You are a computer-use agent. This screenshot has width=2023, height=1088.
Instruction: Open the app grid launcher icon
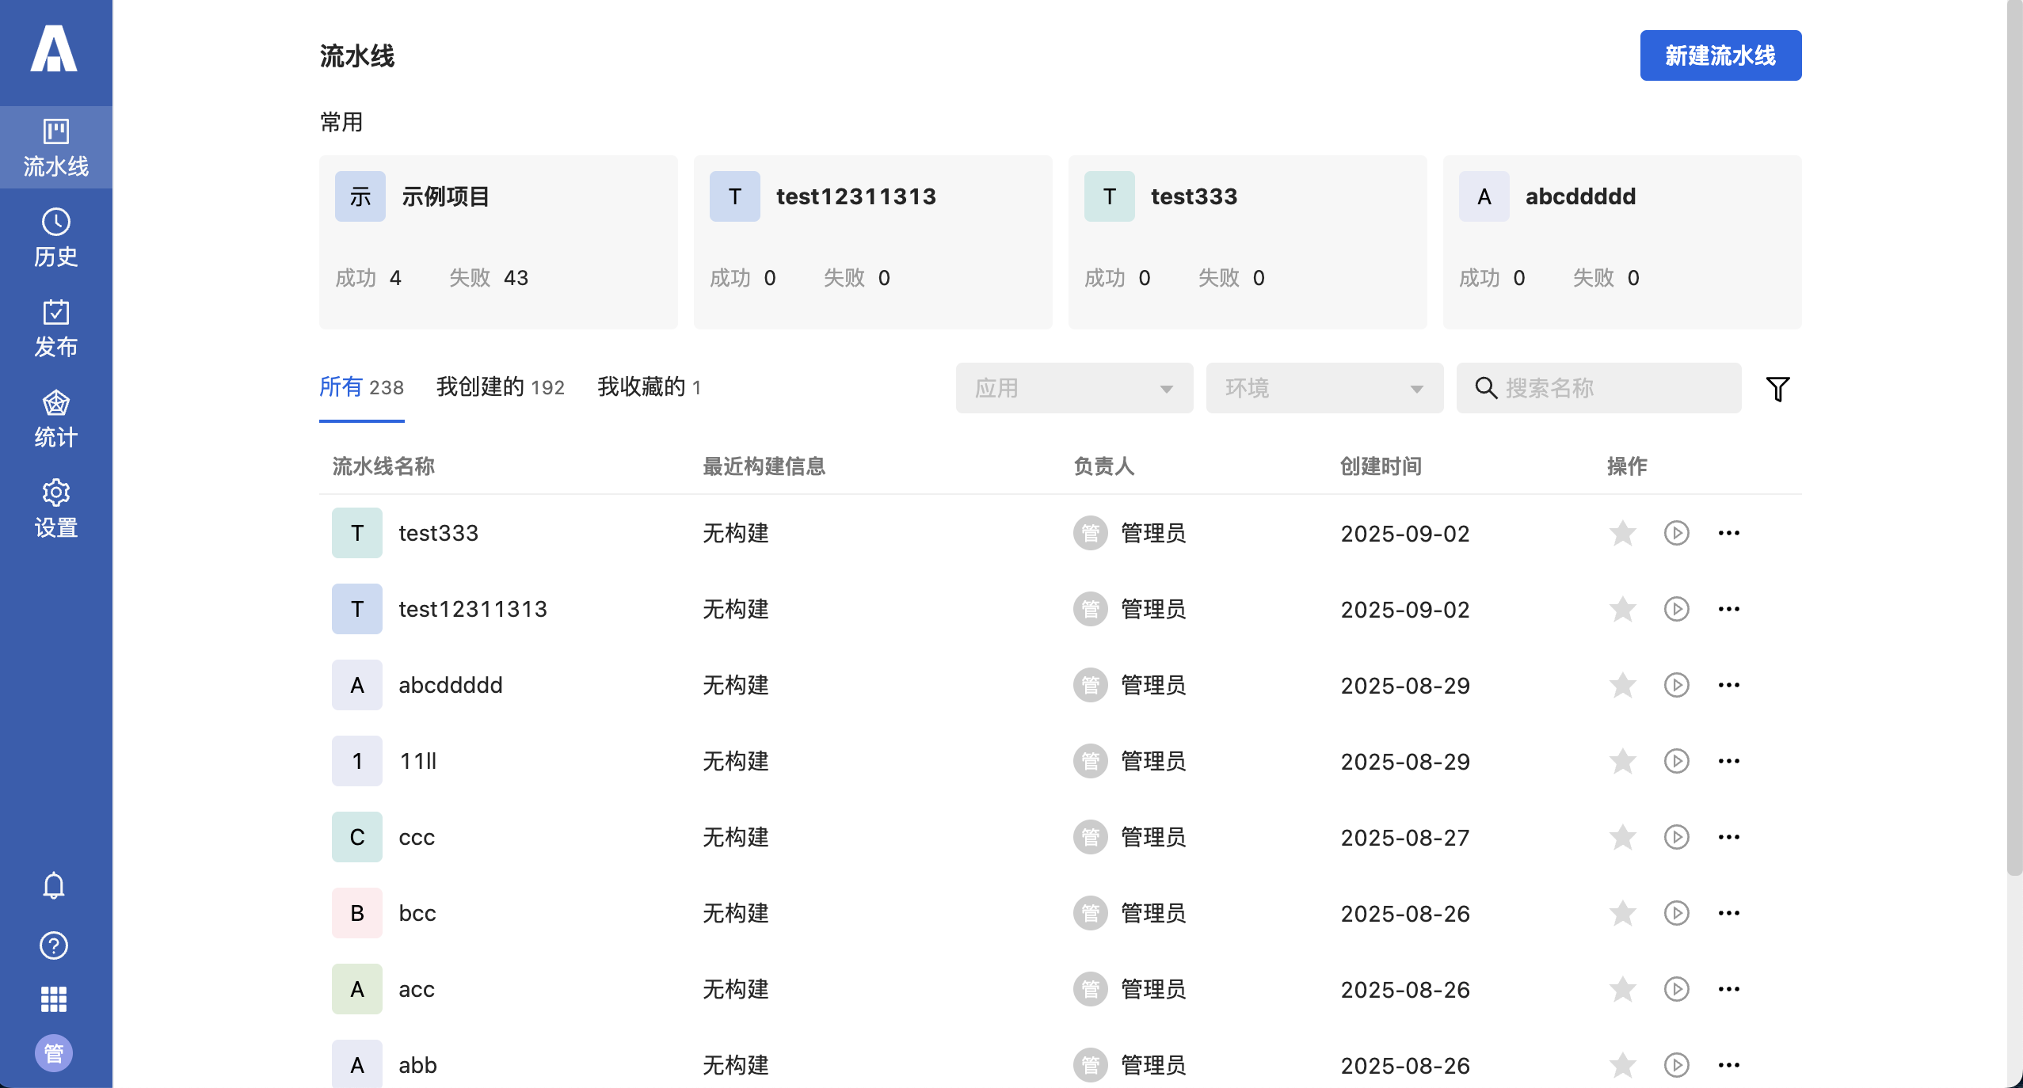point(54,999)
